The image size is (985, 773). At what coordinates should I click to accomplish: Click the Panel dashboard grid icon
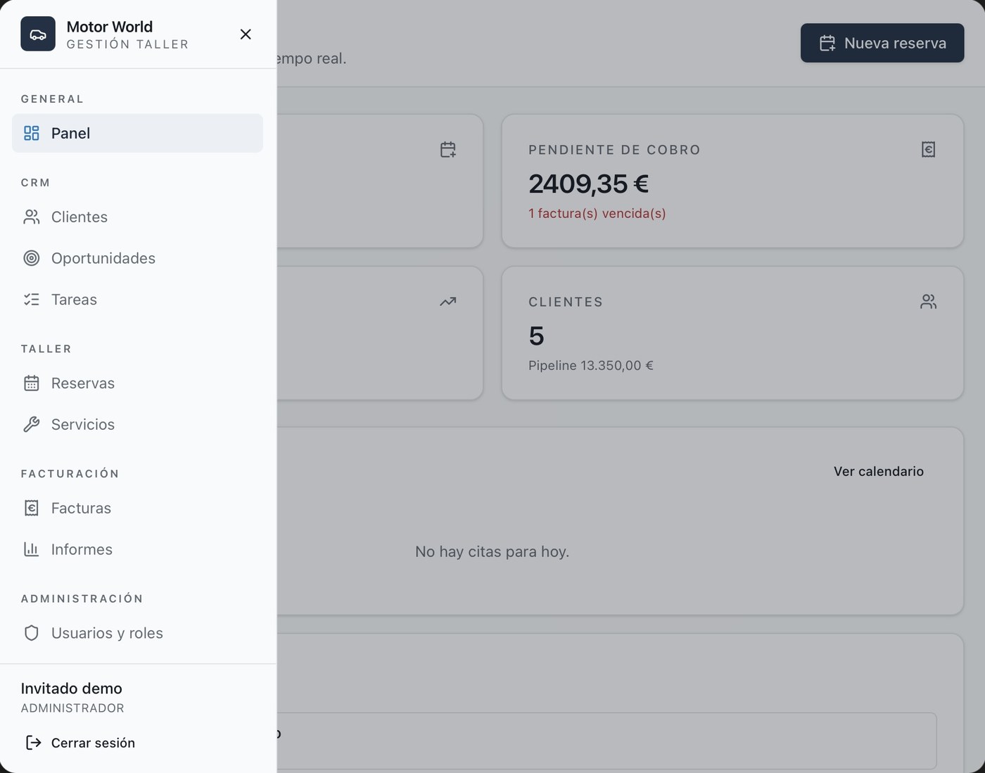[x=32, y=133]
